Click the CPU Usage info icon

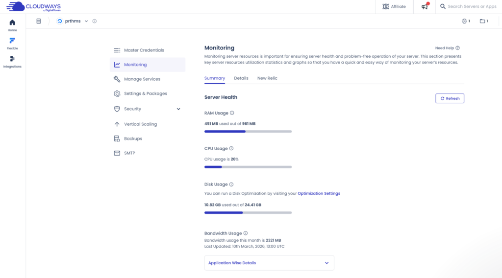(x=231, y=148)
